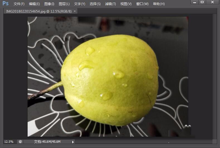The width and height of the screenshot is (220, 148).
Task: Open the 视图(V) menu
Action: click(x=126, y=4)
